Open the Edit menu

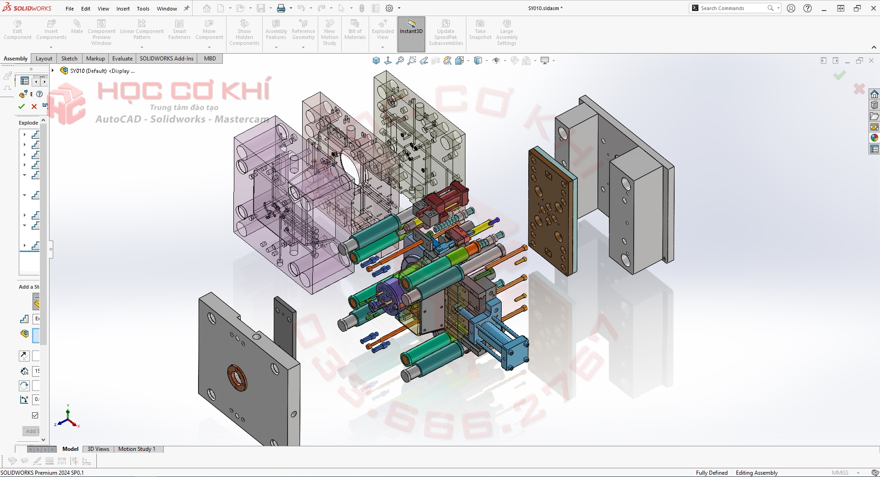(86, 8)
